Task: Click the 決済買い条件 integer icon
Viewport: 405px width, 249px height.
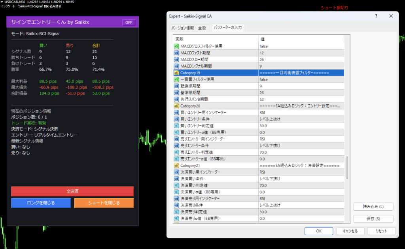Action: (176, 179)
